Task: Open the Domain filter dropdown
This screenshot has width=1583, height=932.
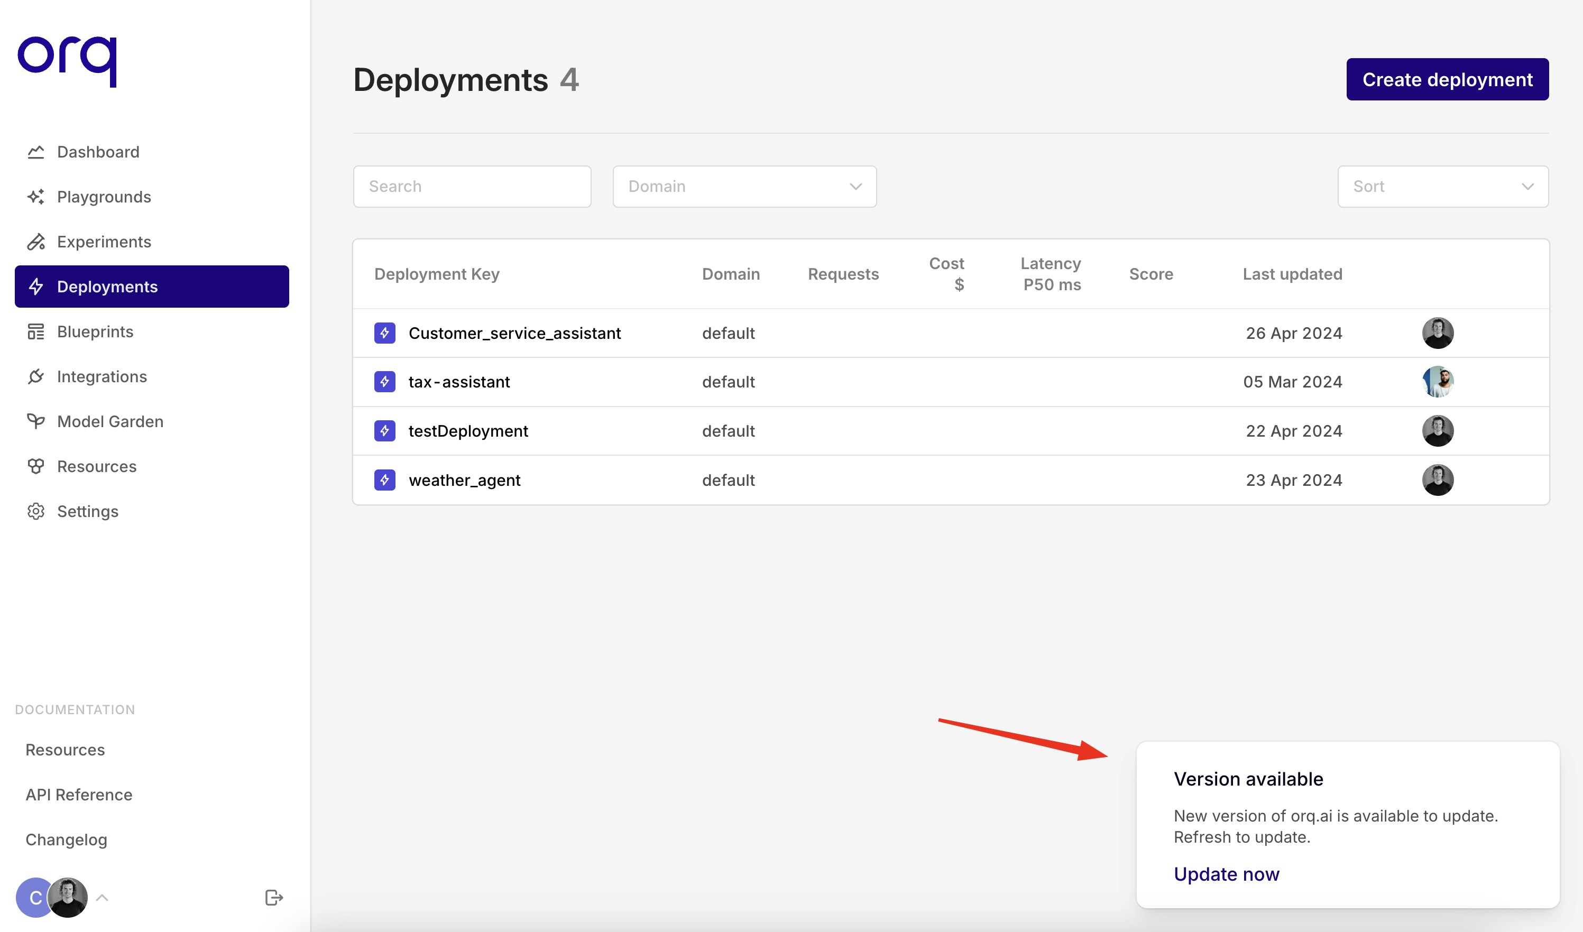Action: coord(744,187)
